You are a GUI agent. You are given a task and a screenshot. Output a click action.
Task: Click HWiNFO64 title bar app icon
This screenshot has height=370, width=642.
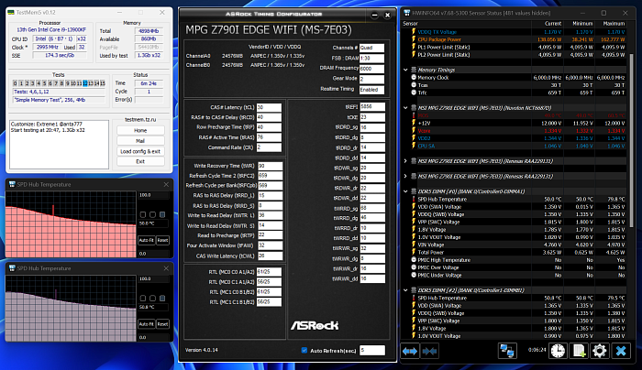click(407, 13)
